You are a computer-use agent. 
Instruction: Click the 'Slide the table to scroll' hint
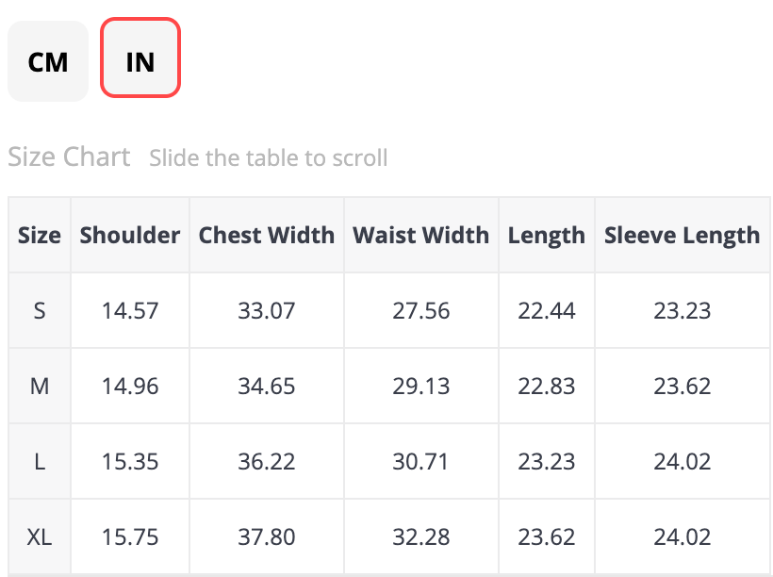click(269, 157)
